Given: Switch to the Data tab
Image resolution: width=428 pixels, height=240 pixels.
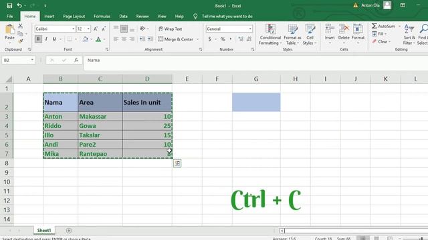Looking at the screenshot, I should tap(123, 16).
